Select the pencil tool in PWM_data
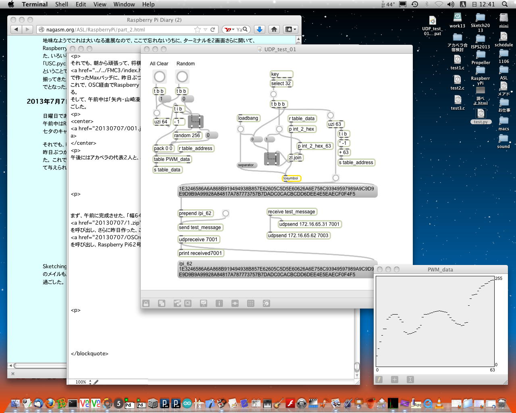The image size is (516, 413). tap(379, 380)
